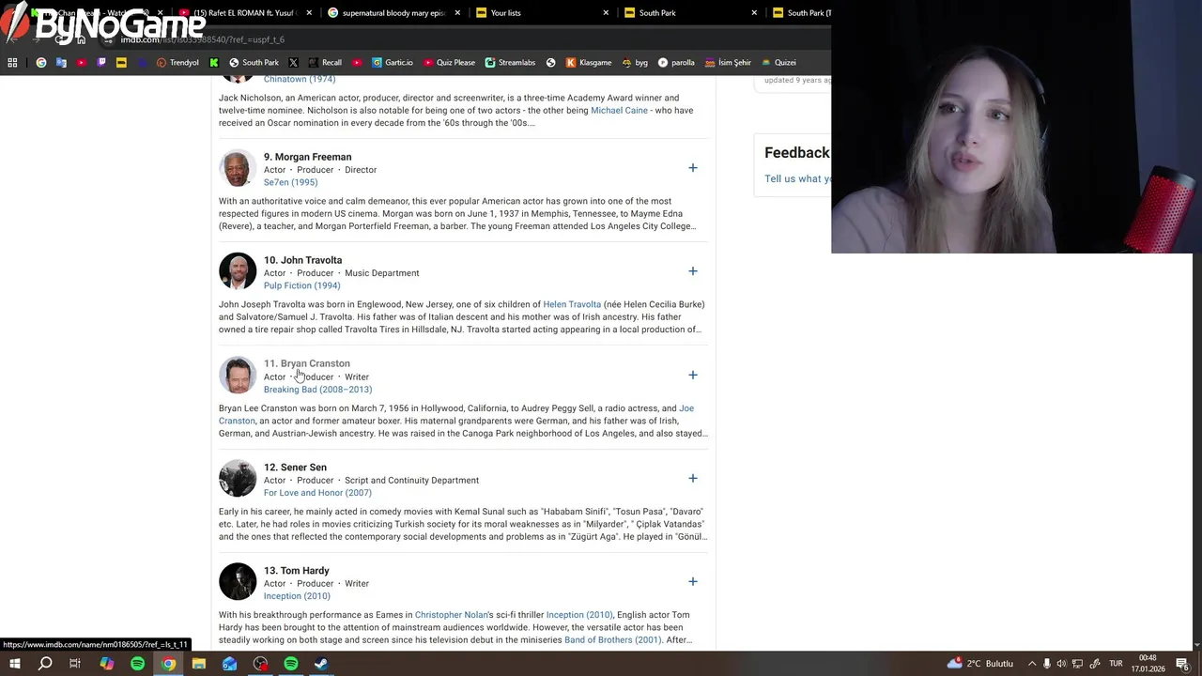Open the Recall bookmark
Image resolution: width=1202 pixels, height=676 pixels.
pos(325,62)
